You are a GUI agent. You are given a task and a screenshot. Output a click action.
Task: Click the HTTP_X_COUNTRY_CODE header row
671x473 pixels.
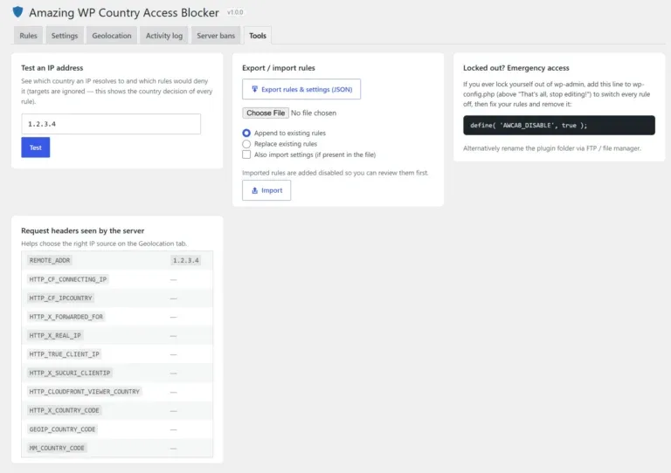tap(117, 411)
